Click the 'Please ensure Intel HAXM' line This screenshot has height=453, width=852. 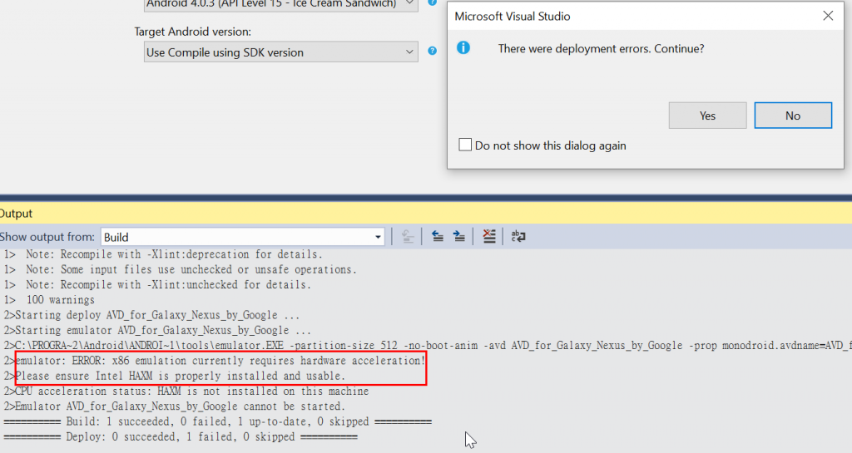tap(175, 376)
